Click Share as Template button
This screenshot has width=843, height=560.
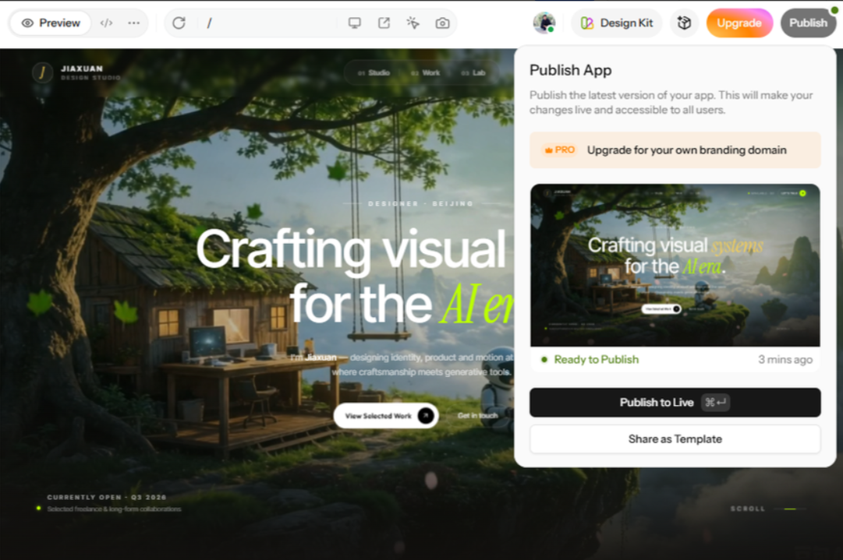coord(675,438)
